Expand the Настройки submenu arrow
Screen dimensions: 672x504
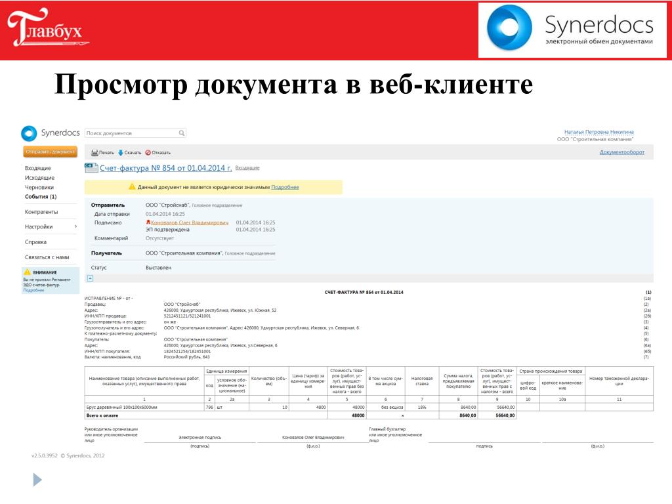tap(76, 226)
